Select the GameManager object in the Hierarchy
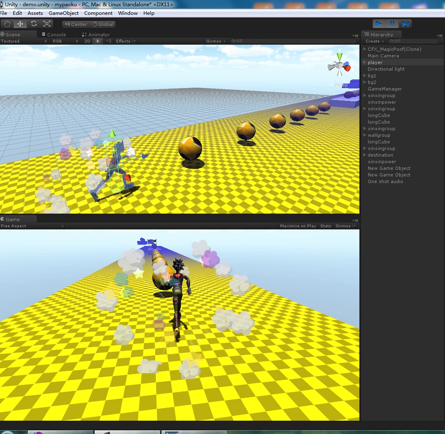 tap(385, 89)
